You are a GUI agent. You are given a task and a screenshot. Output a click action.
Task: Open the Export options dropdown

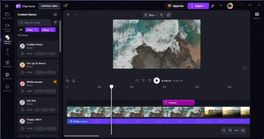(x=198, y=6)
